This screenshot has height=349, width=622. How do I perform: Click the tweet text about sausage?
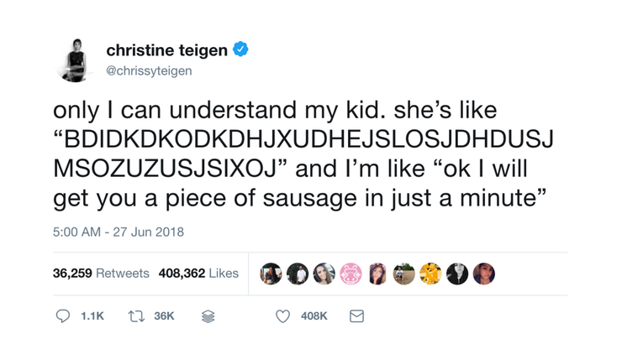303,154
